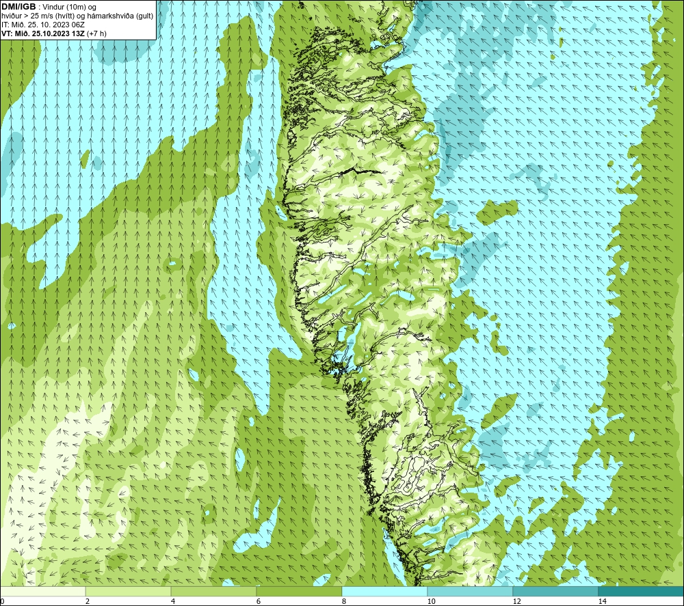Viewport: 684px width, 606px height.
Task: Click the 10–12 m/s legend color band
Action: (x=471, y=592)
